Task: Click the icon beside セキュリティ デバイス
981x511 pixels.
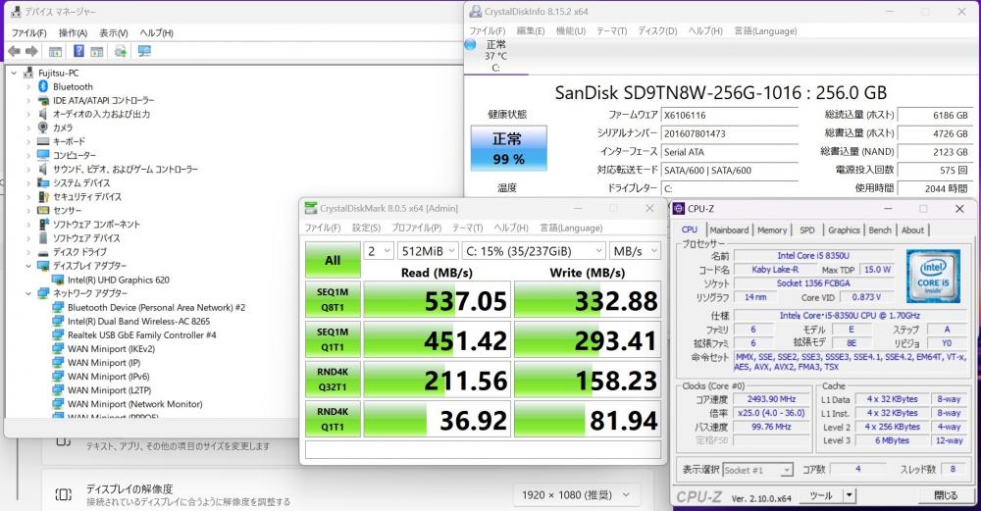Action: (43, 196)
